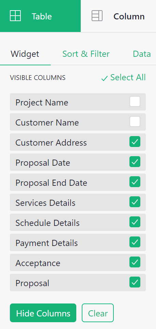Click the Hide Columns button
This screenshot has height=329, width=156.
point(43,313)
